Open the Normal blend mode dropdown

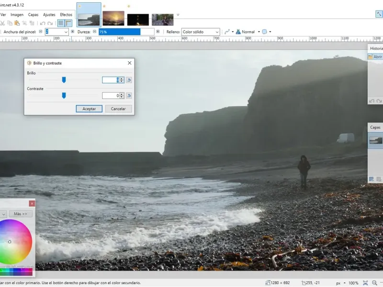pos(259,32)
